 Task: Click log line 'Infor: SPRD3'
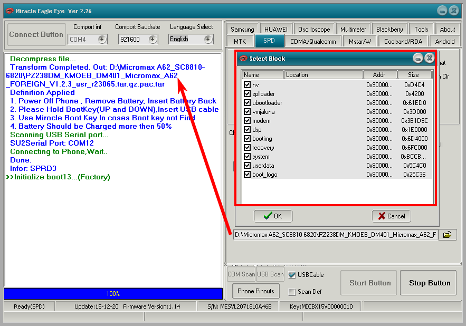click(x=33, y=168)
